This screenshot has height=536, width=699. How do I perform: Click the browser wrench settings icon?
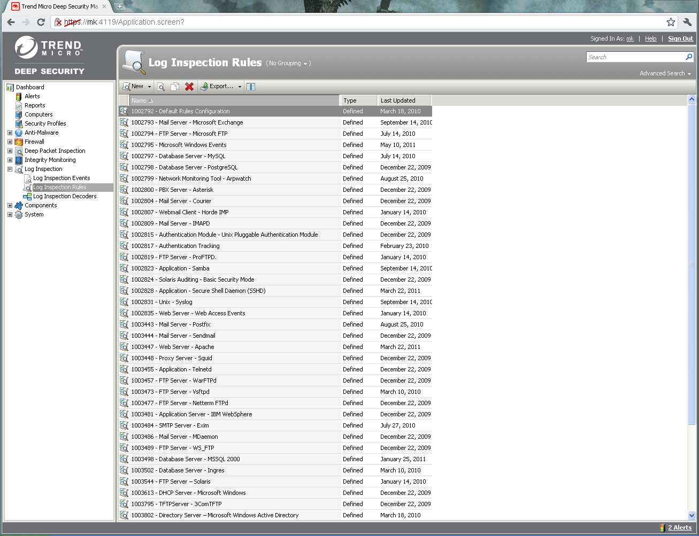[x=688, y=22]
